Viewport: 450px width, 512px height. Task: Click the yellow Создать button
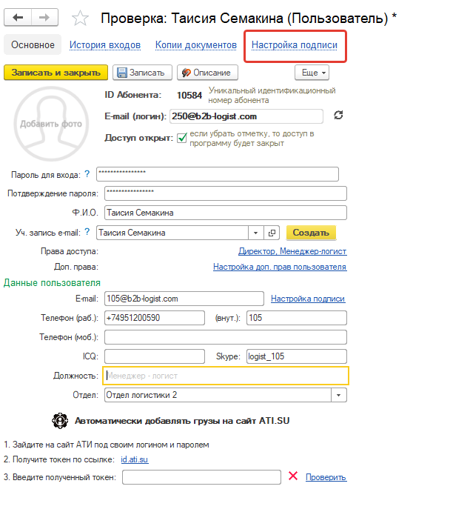(x=311, y=233)
